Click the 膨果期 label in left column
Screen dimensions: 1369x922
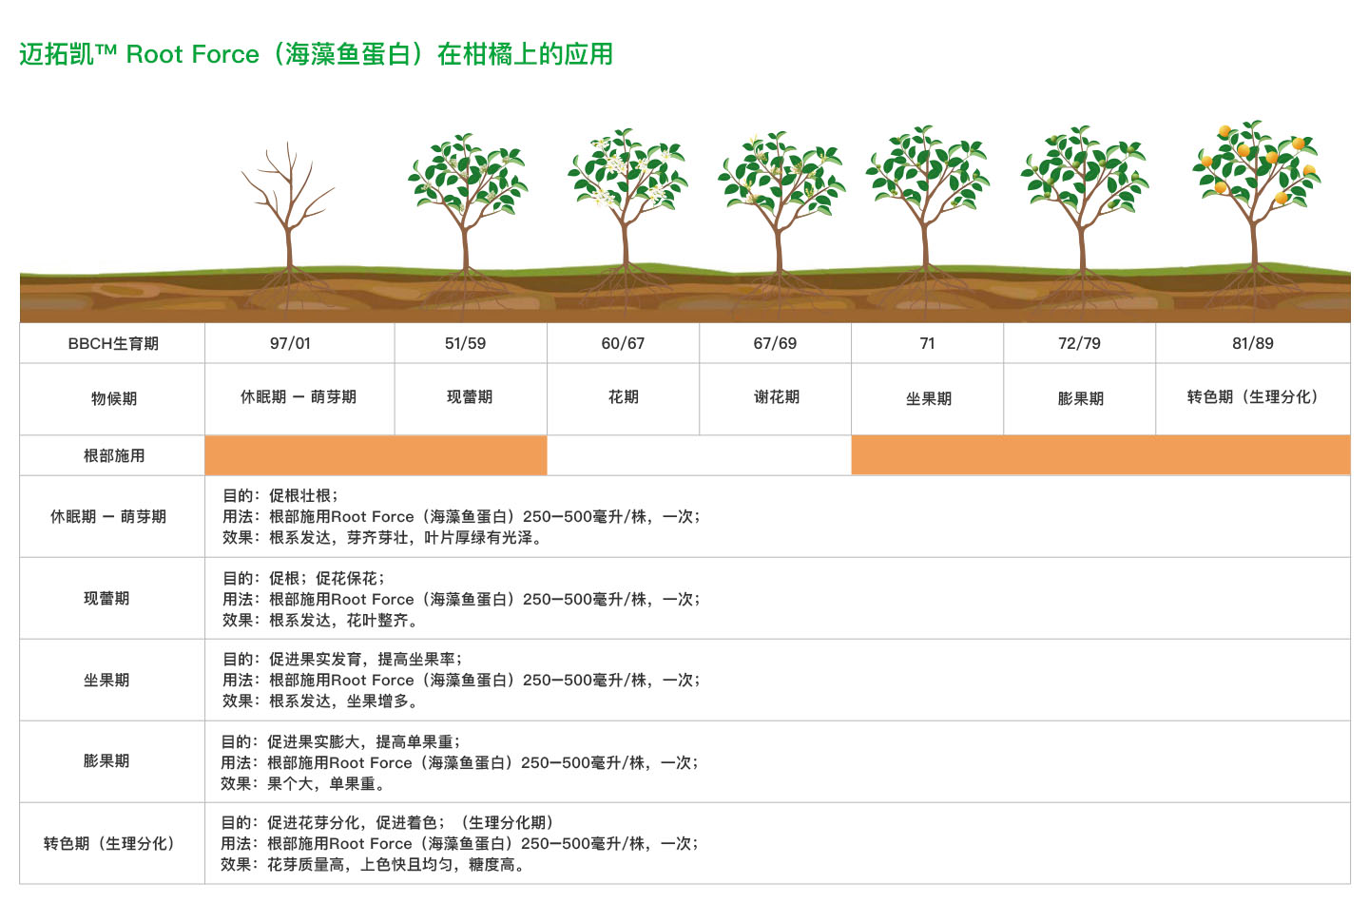click(106, 760)
